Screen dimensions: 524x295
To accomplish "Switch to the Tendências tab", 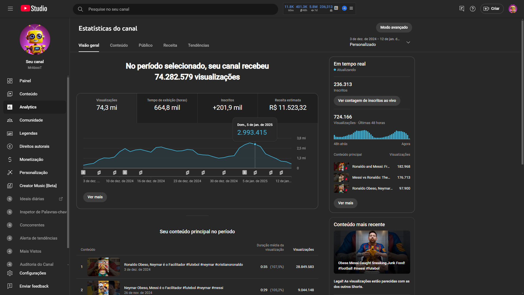I will (x=198, y=45).
